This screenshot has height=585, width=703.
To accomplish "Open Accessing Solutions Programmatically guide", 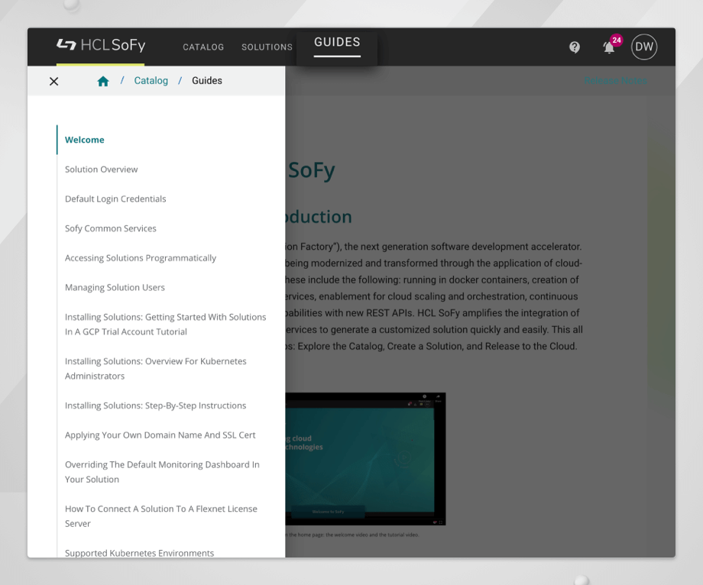I will click(141, 258).
